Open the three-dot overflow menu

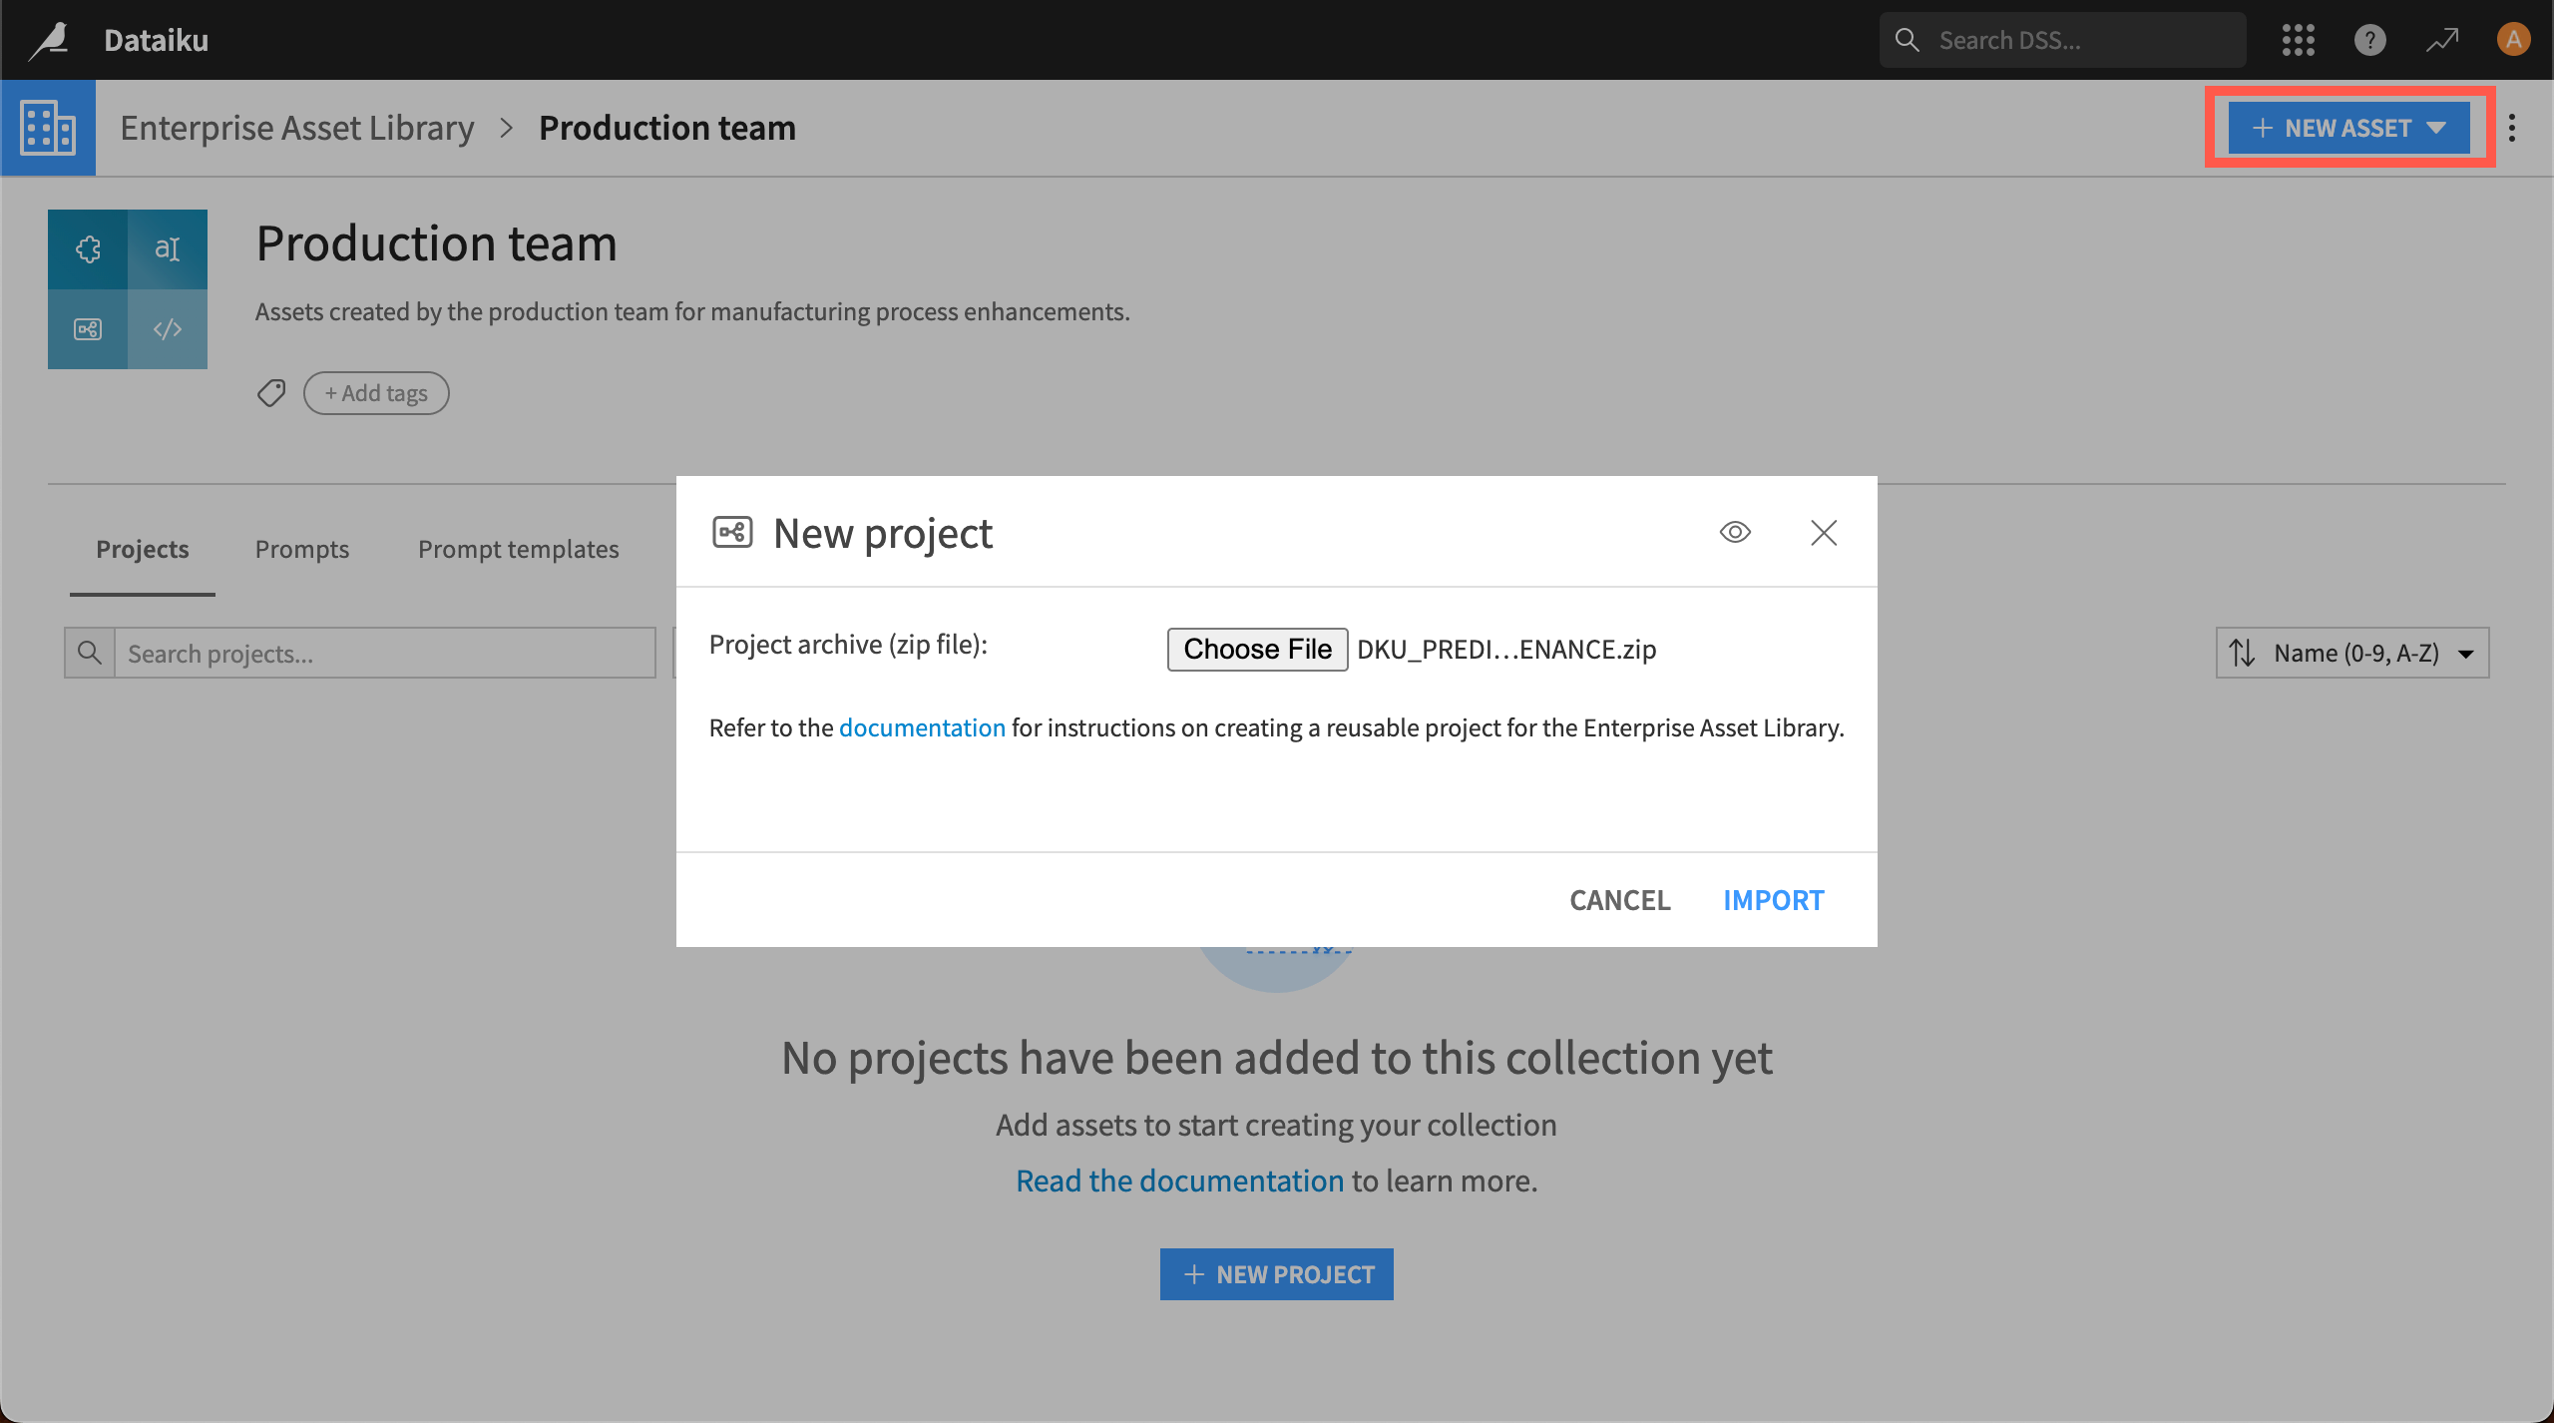click(2512, 128)
